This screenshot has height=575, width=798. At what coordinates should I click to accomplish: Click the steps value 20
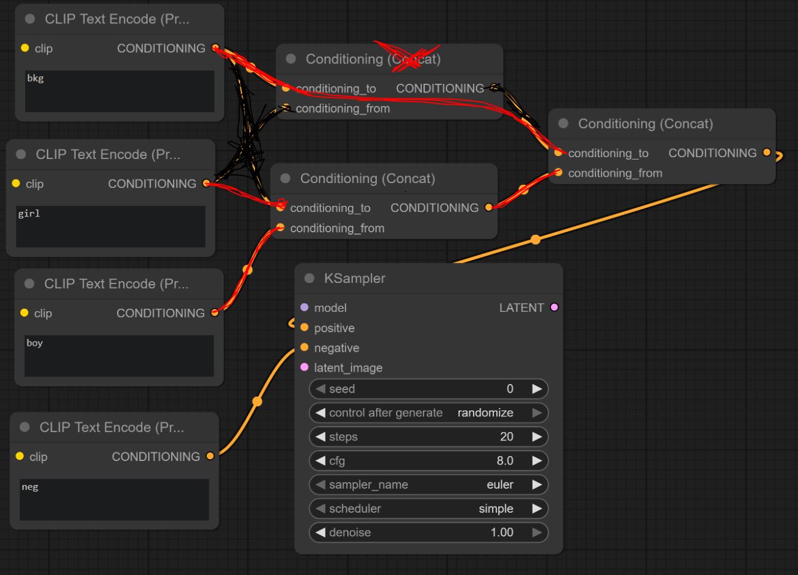[507, 437]
